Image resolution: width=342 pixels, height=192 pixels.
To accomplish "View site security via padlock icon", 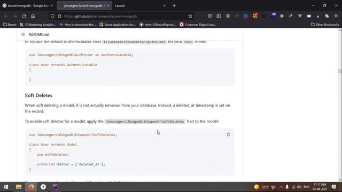I will (x=59, y=16).
